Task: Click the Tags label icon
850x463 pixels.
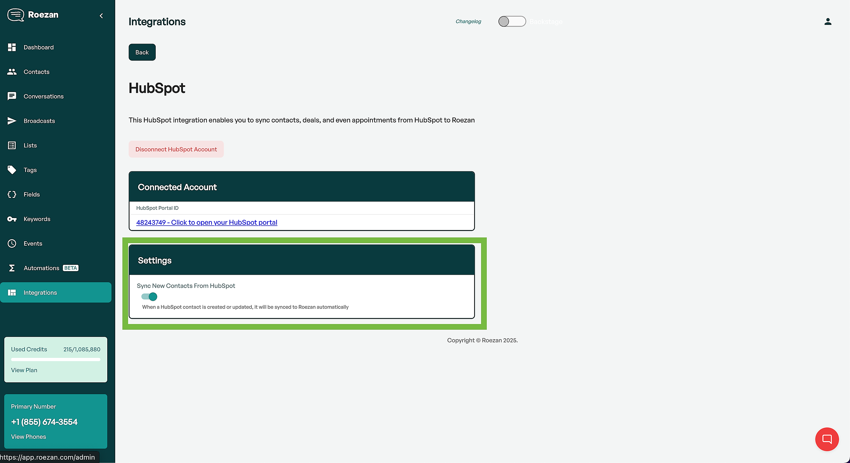Action: 12,170
